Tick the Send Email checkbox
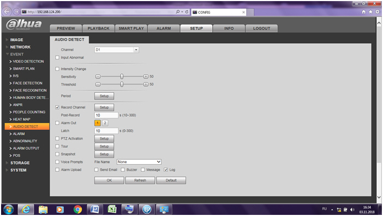This screenshot has height=216, width=383. click(x=97, y=170)
